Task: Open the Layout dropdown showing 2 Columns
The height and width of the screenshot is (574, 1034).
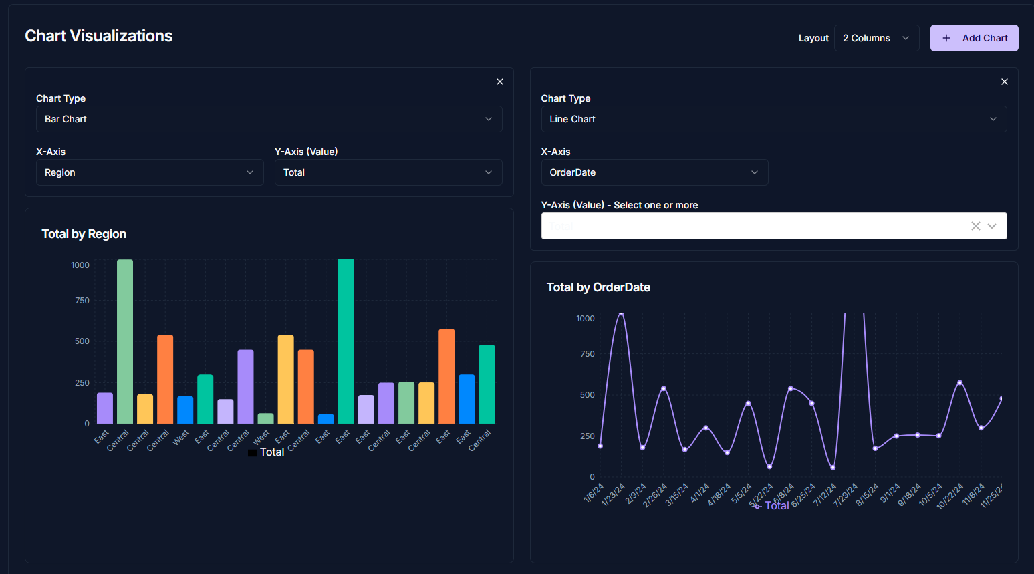Action: tap(876, 38)
